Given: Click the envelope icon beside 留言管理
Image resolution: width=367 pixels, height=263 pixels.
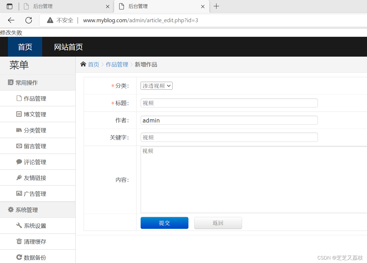Looking at the screenshot, I should [19, 146].
